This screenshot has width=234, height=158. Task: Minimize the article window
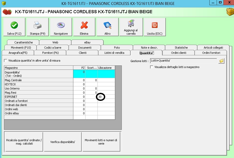point(213,3)
